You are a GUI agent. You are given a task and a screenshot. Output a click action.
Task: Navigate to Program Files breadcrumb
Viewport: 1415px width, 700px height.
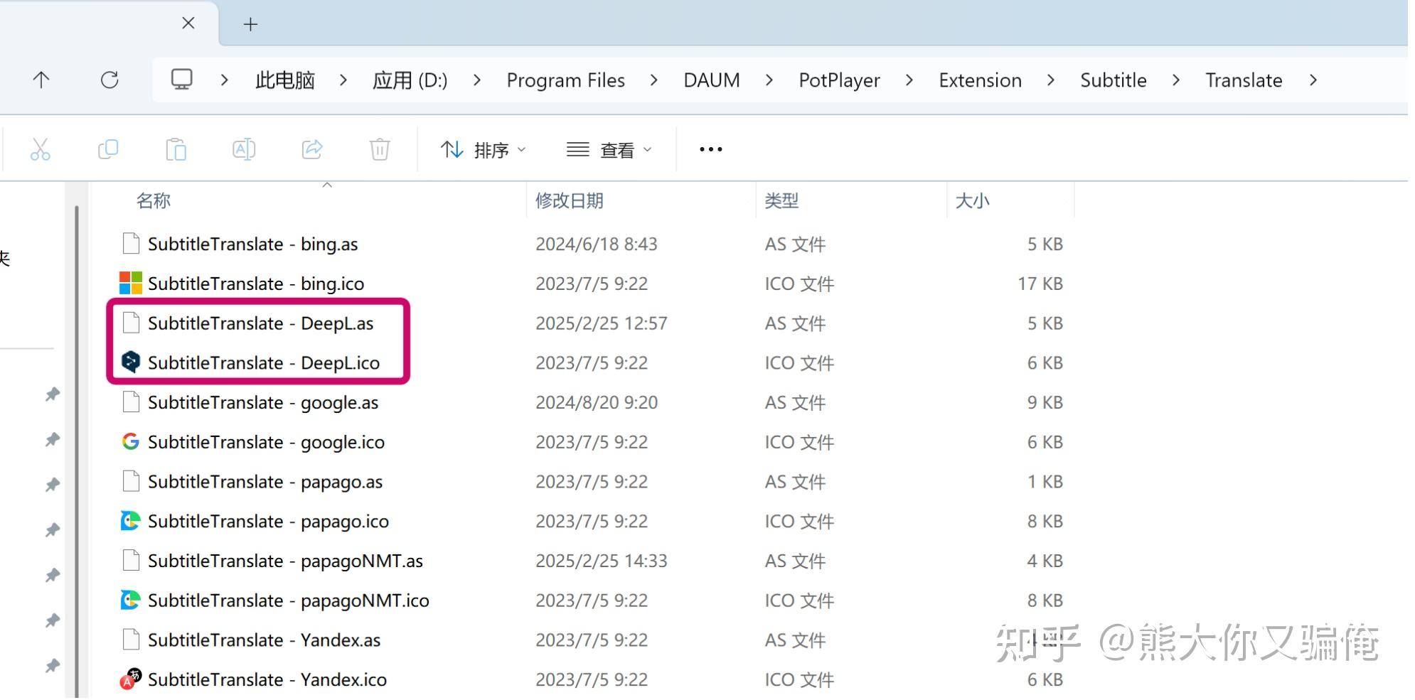click(x=566, y=80)
